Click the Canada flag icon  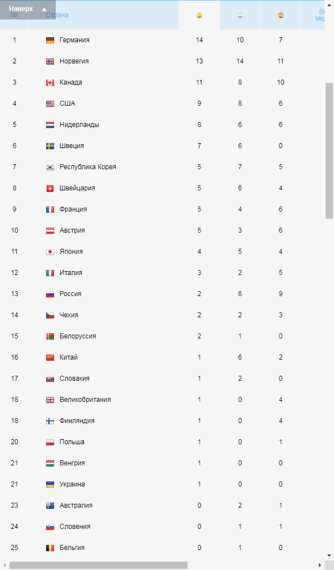(x=50, y=82)
